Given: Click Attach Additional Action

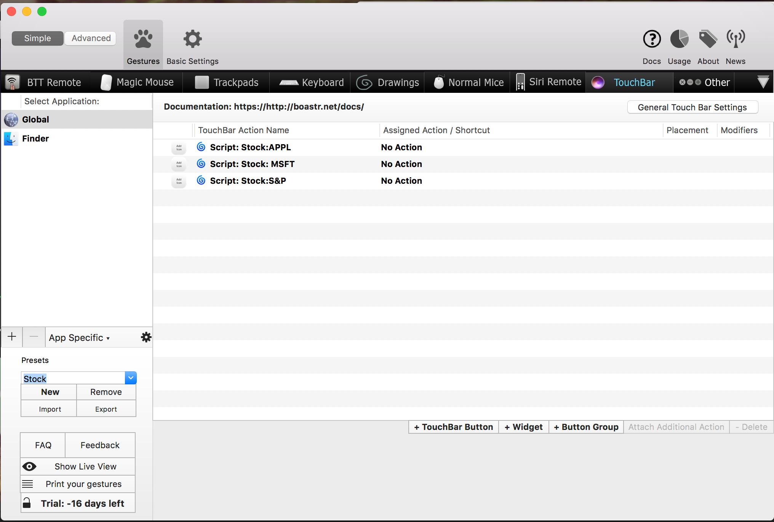Looking at the screenshot, I should pos(676,427).
